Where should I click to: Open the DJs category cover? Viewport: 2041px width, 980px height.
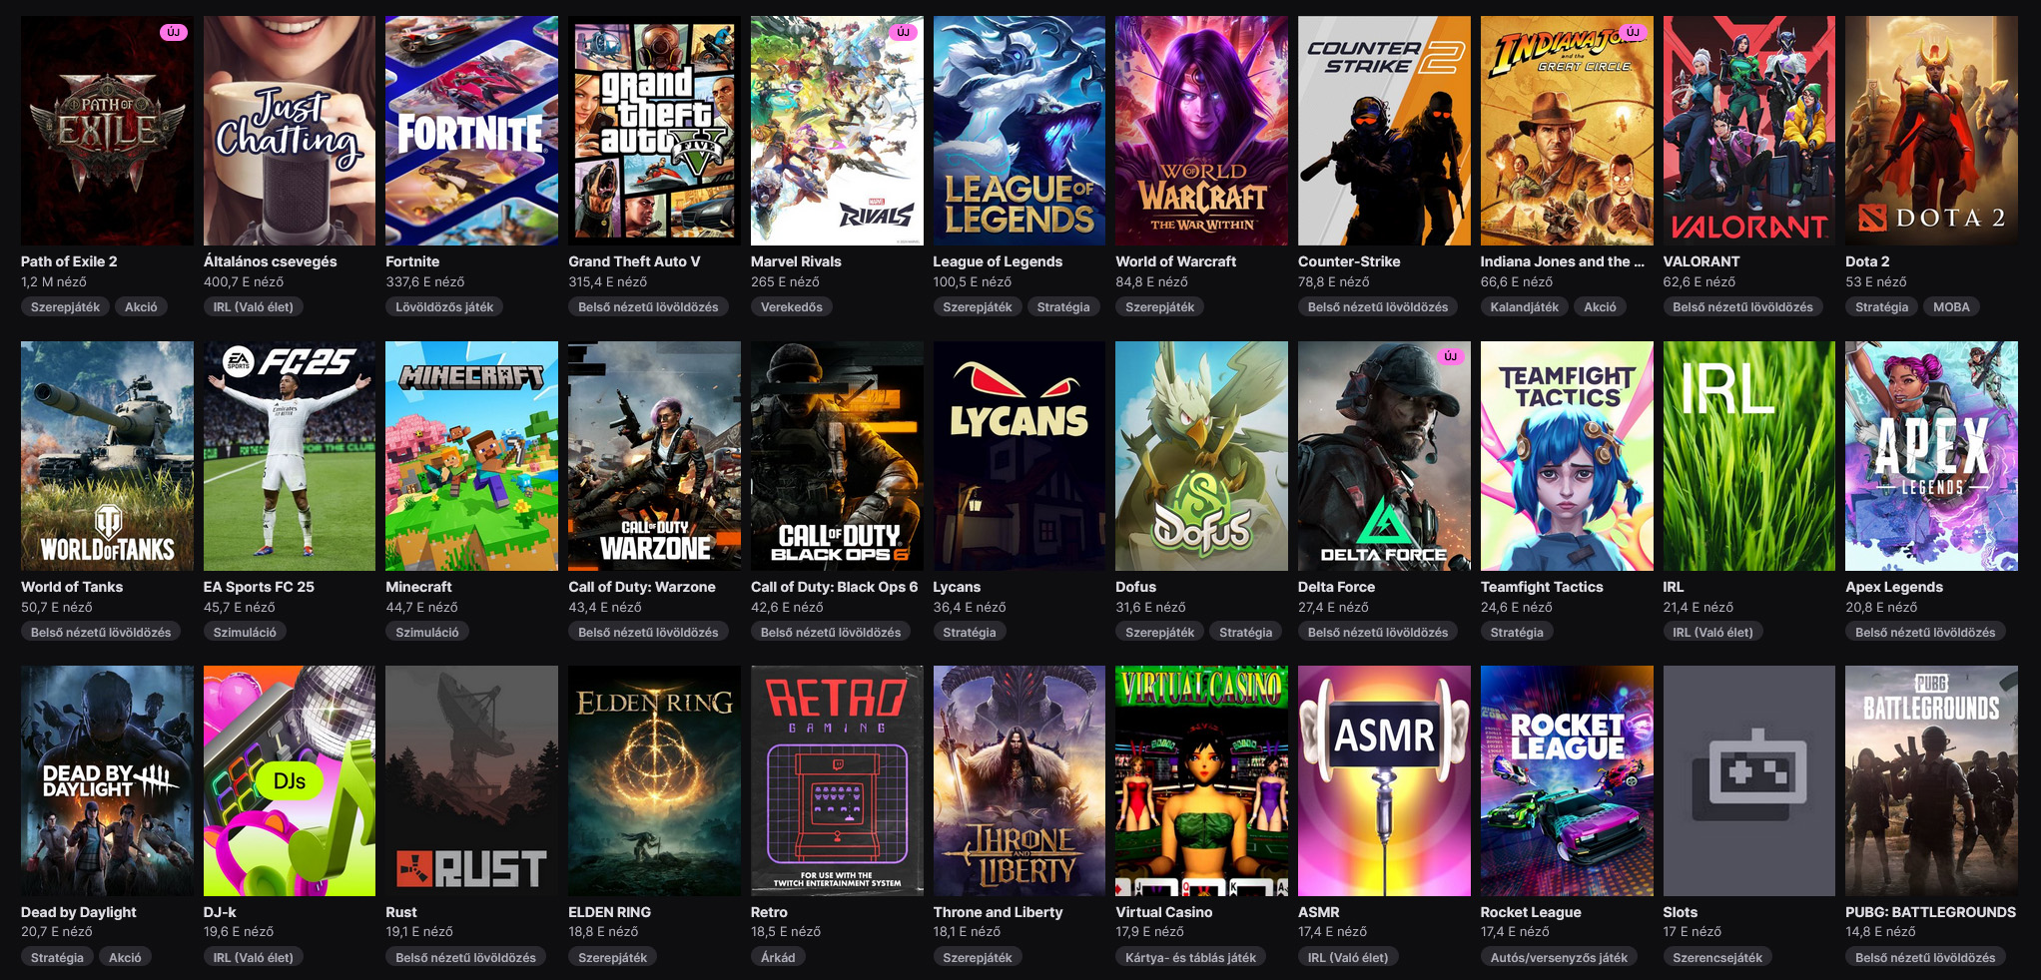coord(290,781)
